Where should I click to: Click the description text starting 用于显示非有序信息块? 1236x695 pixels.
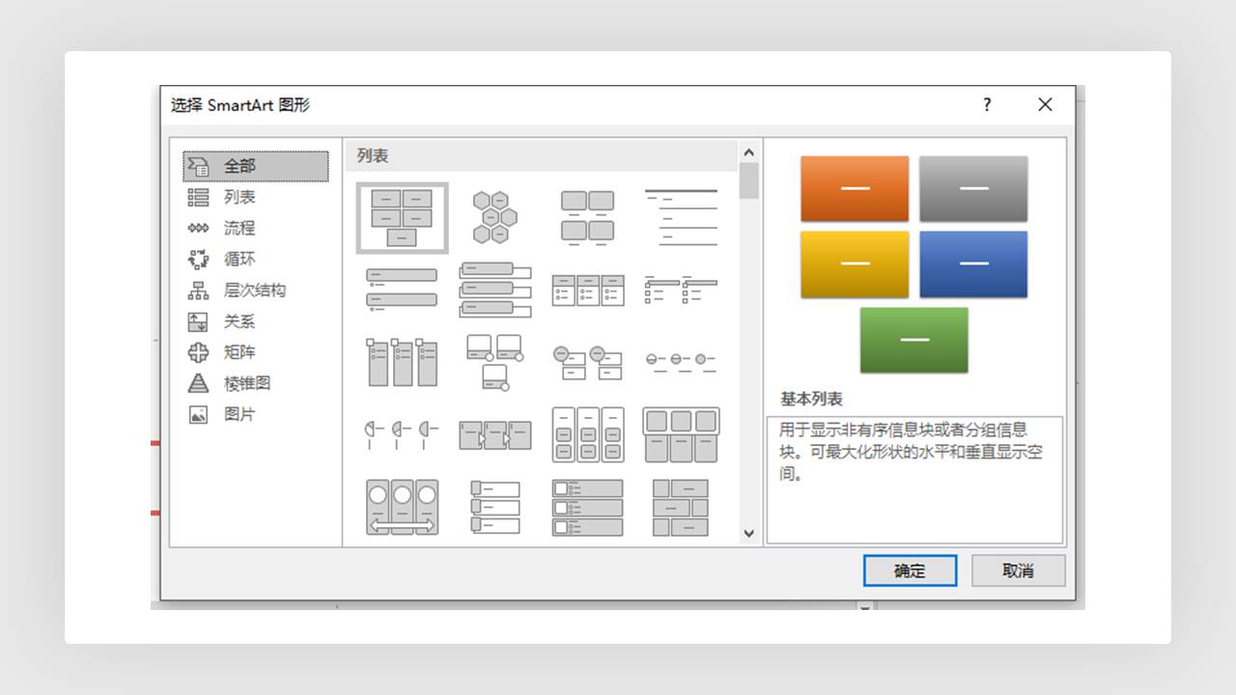[912, 452]
